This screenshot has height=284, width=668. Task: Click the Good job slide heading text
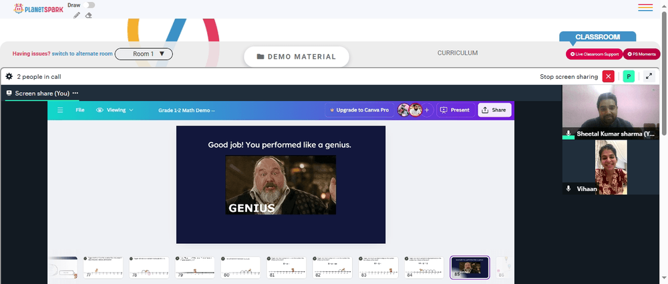click(279, 145)
